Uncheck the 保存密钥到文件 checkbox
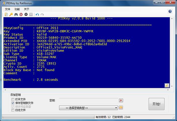This screenshot has width=177, height=121. pos(13,103)
